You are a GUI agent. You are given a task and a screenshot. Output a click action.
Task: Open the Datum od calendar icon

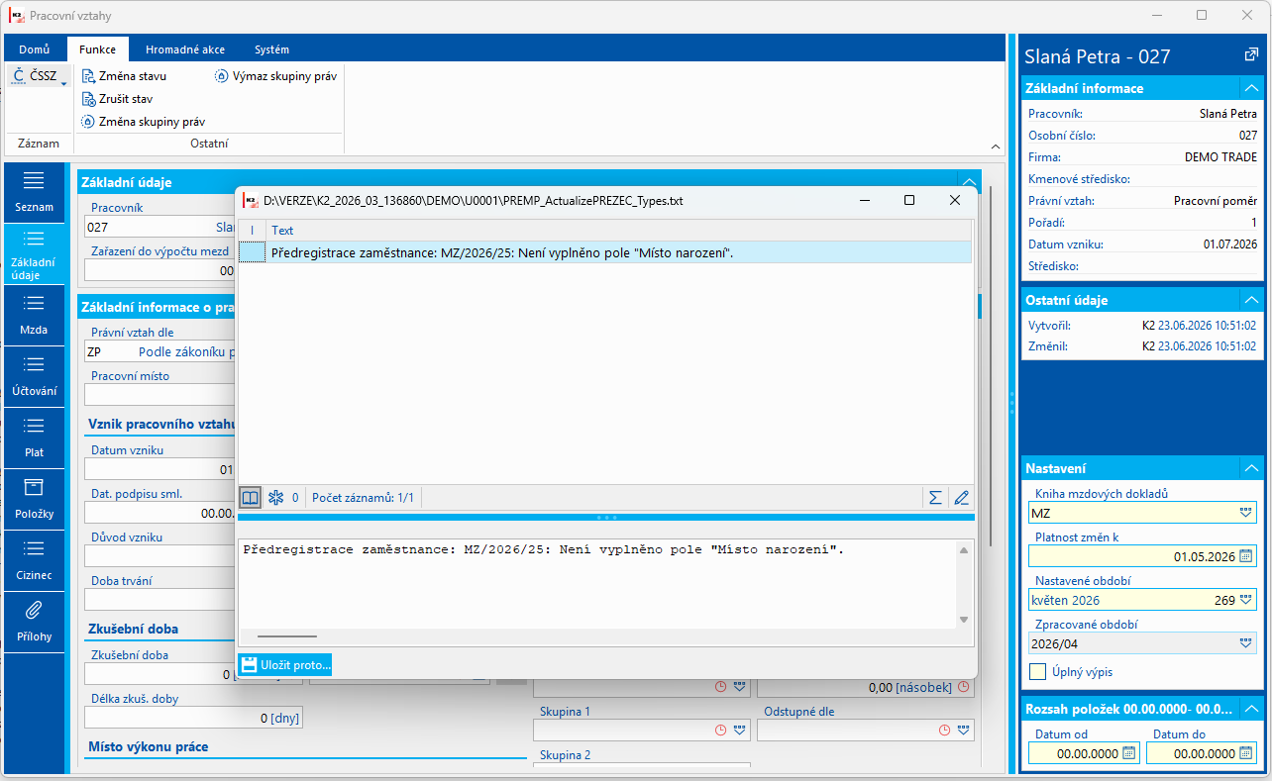point(1128,752)
